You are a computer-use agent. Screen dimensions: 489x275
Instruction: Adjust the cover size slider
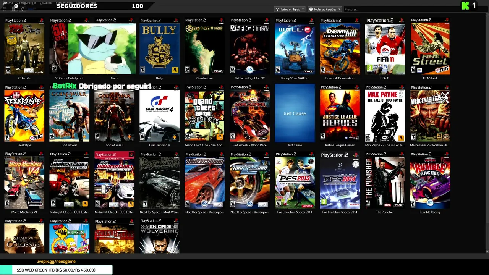pos(32,9)
